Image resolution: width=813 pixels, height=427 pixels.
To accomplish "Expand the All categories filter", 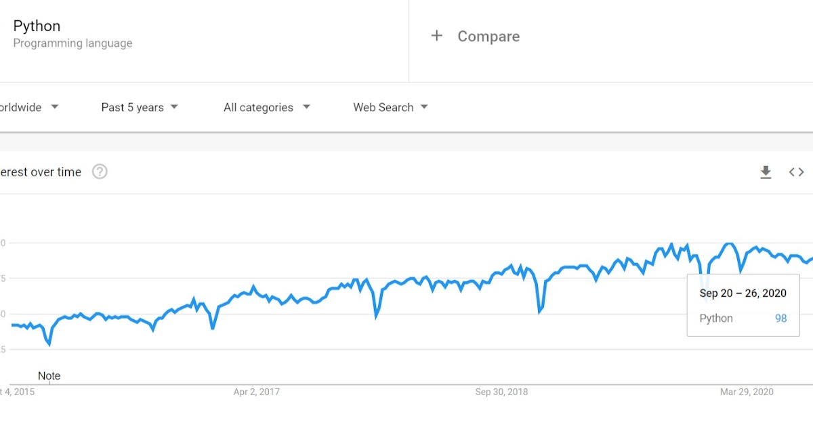I will click(267, 107).
